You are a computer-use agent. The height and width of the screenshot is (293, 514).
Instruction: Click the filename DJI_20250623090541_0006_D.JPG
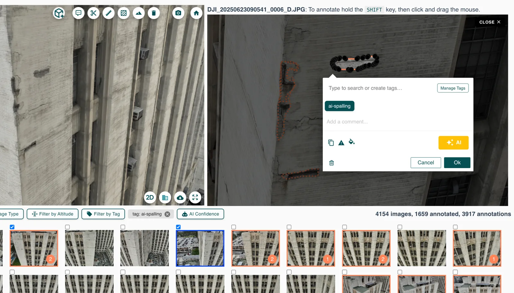(256, 10)
